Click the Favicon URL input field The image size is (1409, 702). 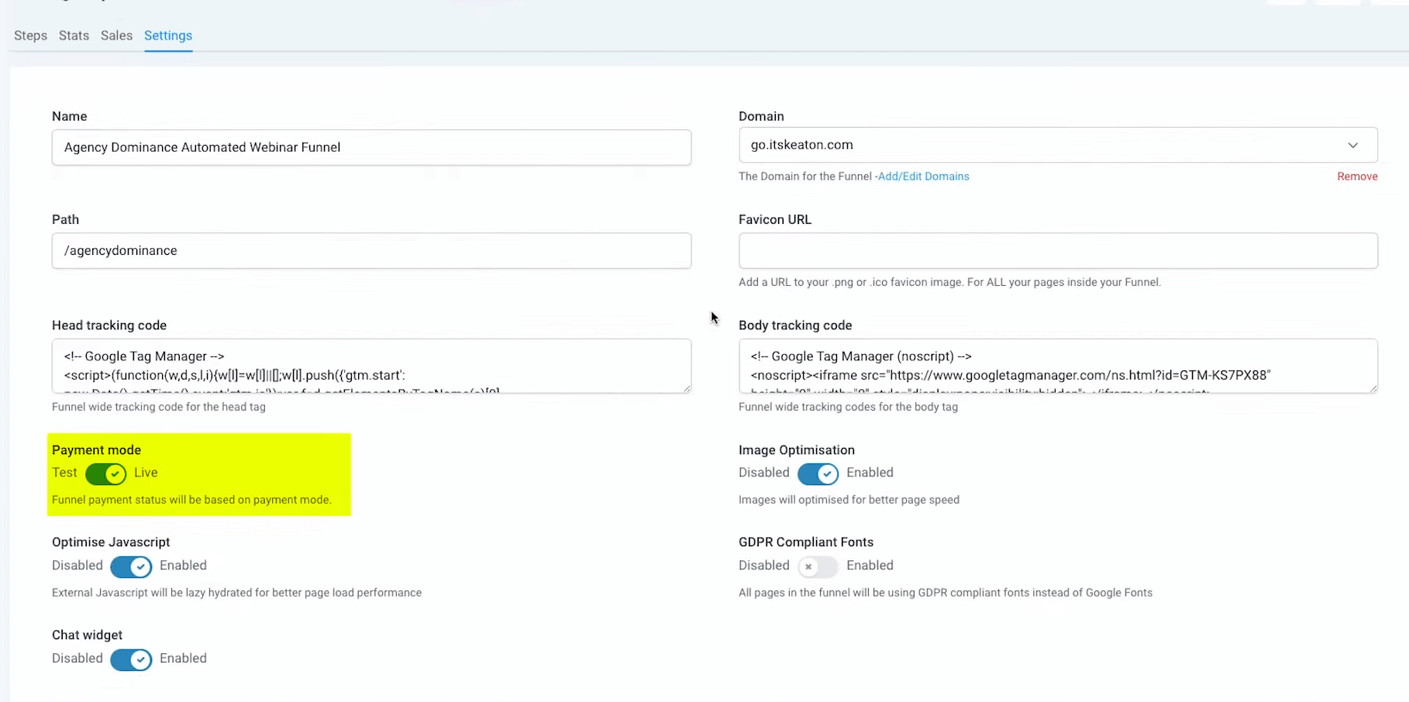(1058, 250)
